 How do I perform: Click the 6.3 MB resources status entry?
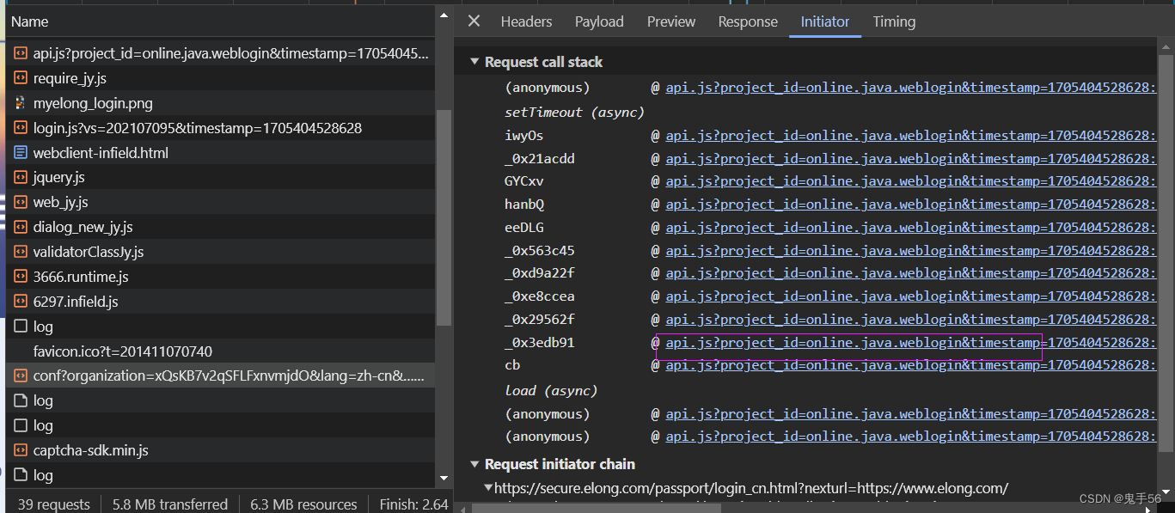(303, 504)
